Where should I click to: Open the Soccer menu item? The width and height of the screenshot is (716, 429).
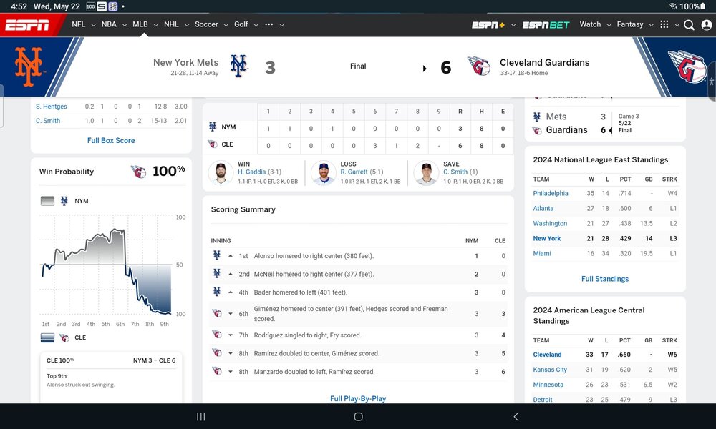click(x=206, y=24)
